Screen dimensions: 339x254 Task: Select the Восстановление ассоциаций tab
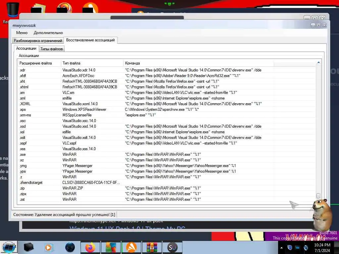click(90, 40)
